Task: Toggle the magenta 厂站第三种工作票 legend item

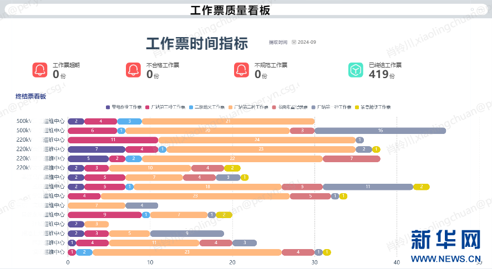Action: [x=165, y=107]
